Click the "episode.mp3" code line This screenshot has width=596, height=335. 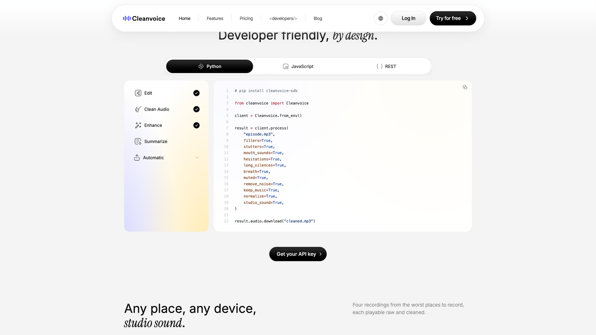(x=259, y=134)
